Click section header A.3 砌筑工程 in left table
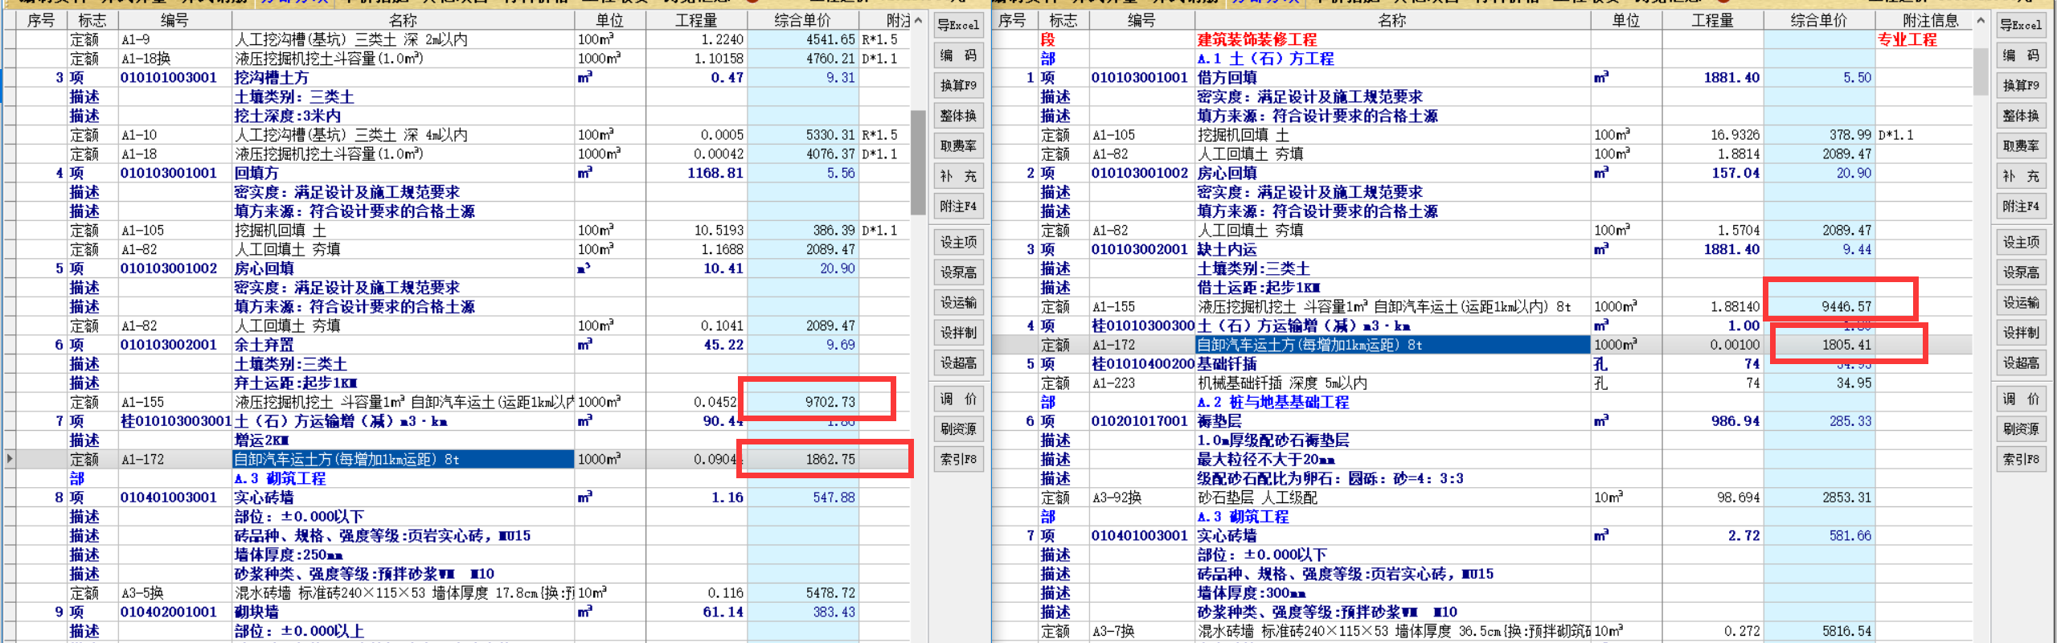The width and height of the screenshot is (2057, 643). click(x=280, y=478)
